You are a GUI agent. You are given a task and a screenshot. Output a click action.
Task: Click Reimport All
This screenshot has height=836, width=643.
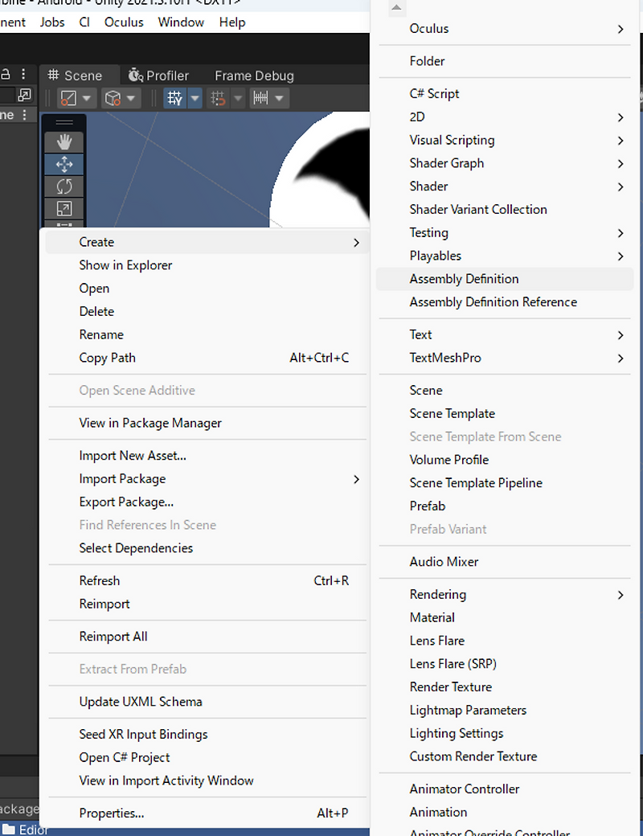[x=207, y=637]
